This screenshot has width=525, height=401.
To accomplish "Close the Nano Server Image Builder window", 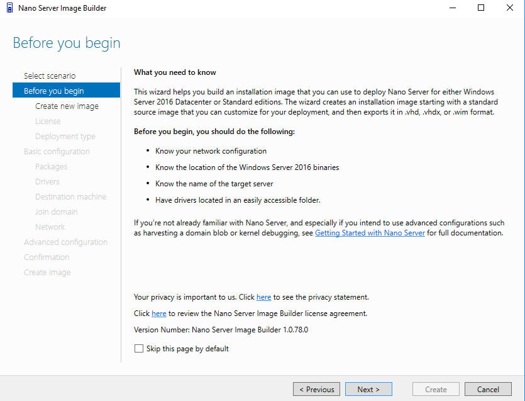I will coord(510,8).
